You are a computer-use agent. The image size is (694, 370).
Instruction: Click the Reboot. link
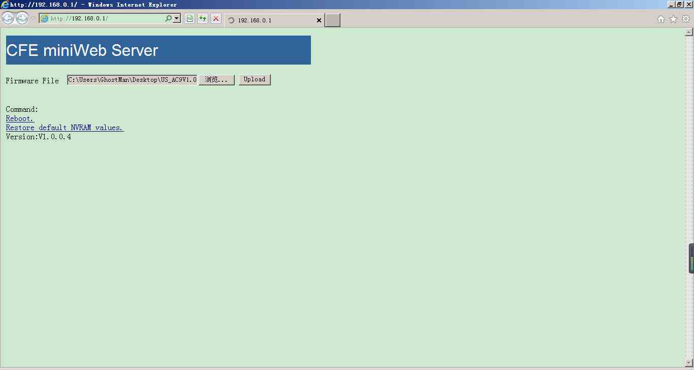(x=20, y=118)
